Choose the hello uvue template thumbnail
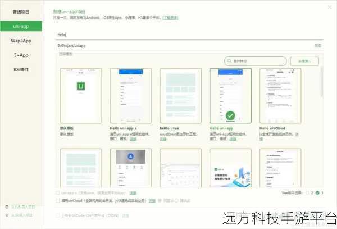The image size is (337, 229). 180,96
